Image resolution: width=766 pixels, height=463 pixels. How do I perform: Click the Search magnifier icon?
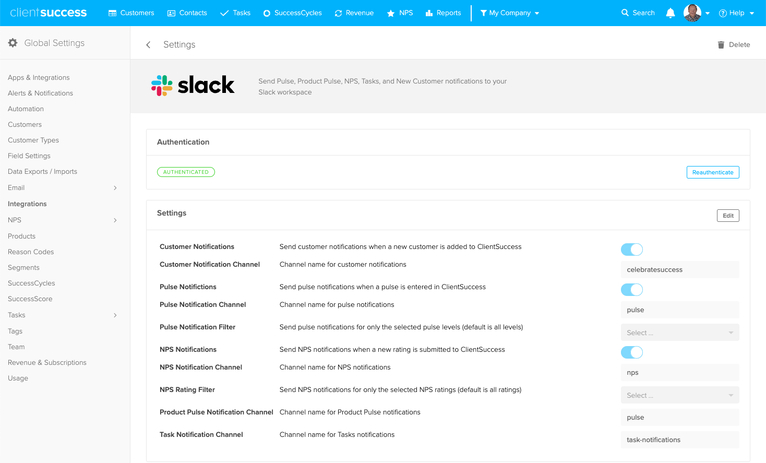pos(625,13)
